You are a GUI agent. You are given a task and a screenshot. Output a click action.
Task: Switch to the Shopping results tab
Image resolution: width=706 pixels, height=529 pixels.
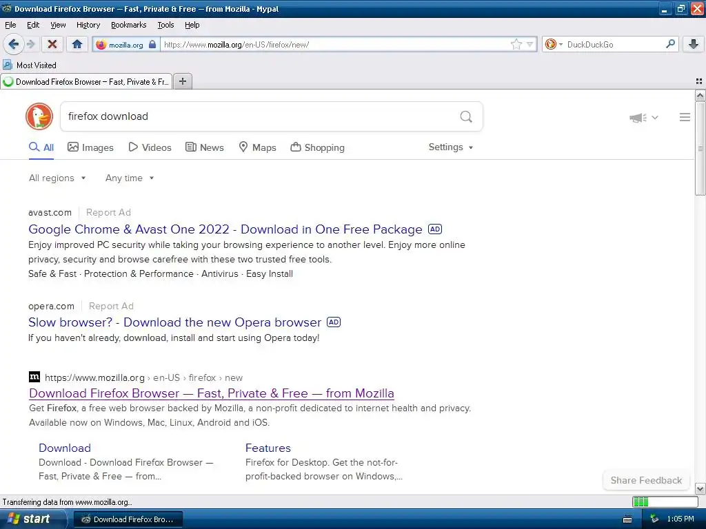click(x=317, y=147)
